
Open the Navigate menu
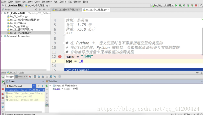point(28,2)
